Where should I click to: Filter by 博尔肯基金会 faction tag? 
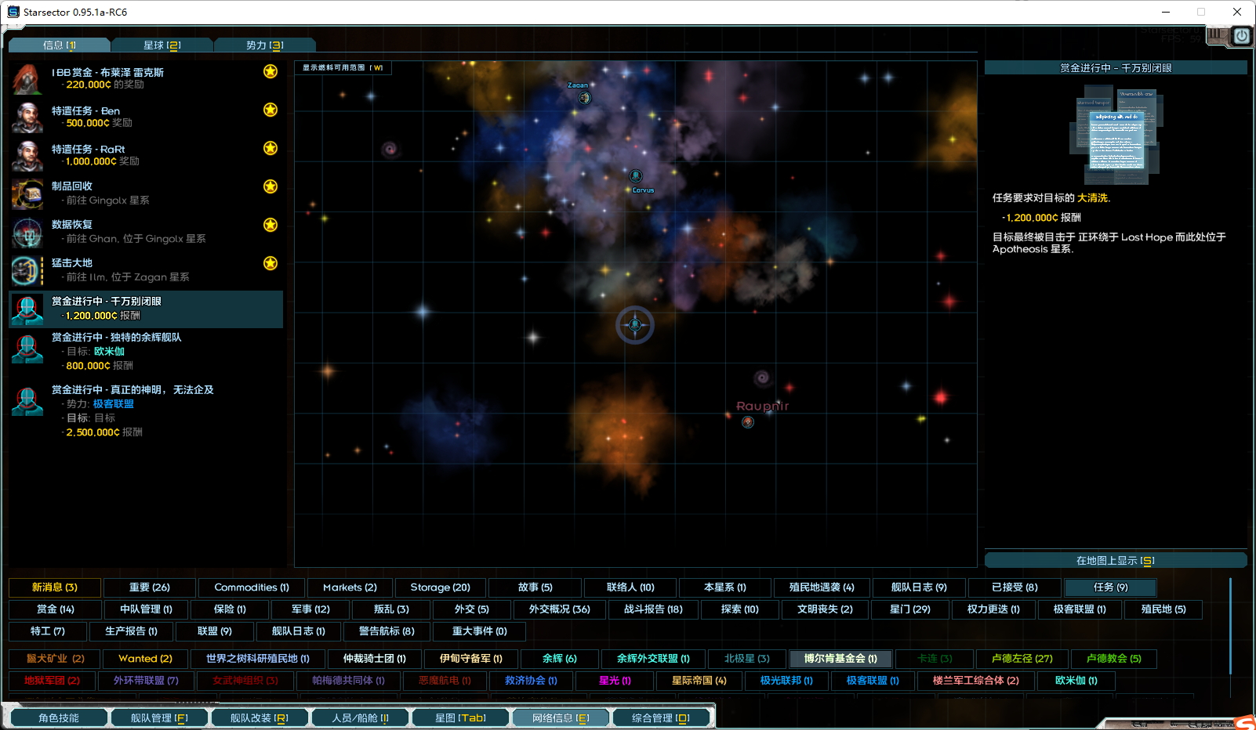[x=840, y=659]
